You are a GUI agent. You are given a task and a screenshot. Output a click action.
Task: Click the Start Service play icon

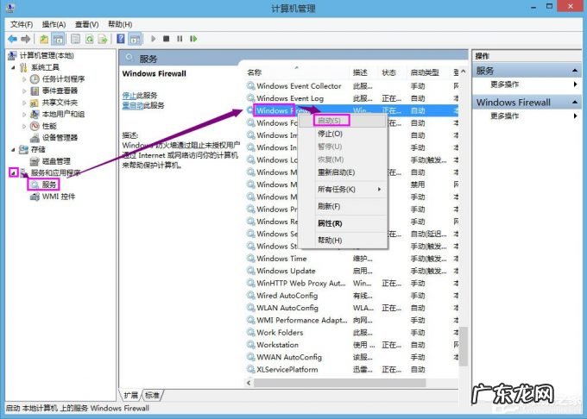[153, 39]
